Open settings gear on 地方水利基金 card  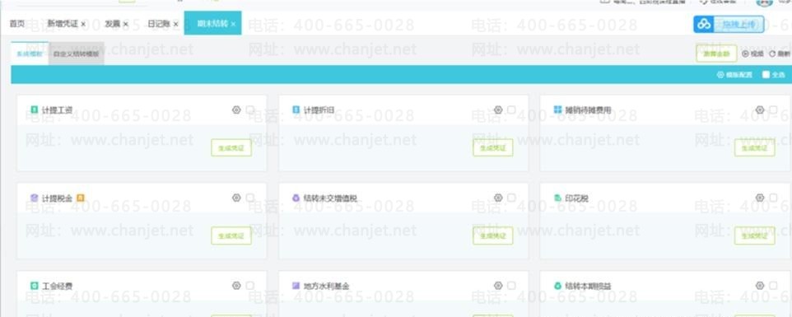pos(498,286)
